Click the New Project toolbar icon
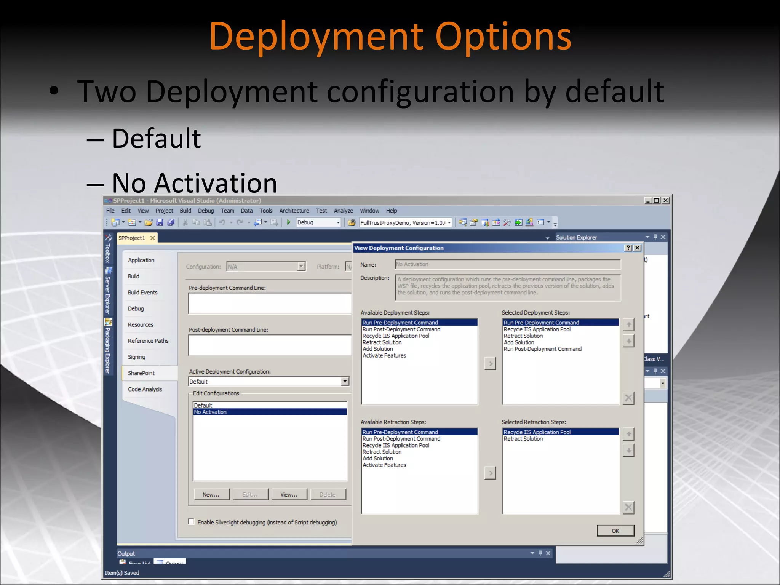The height and width of the screenshot is (585, 780). [x=115, y=222]
